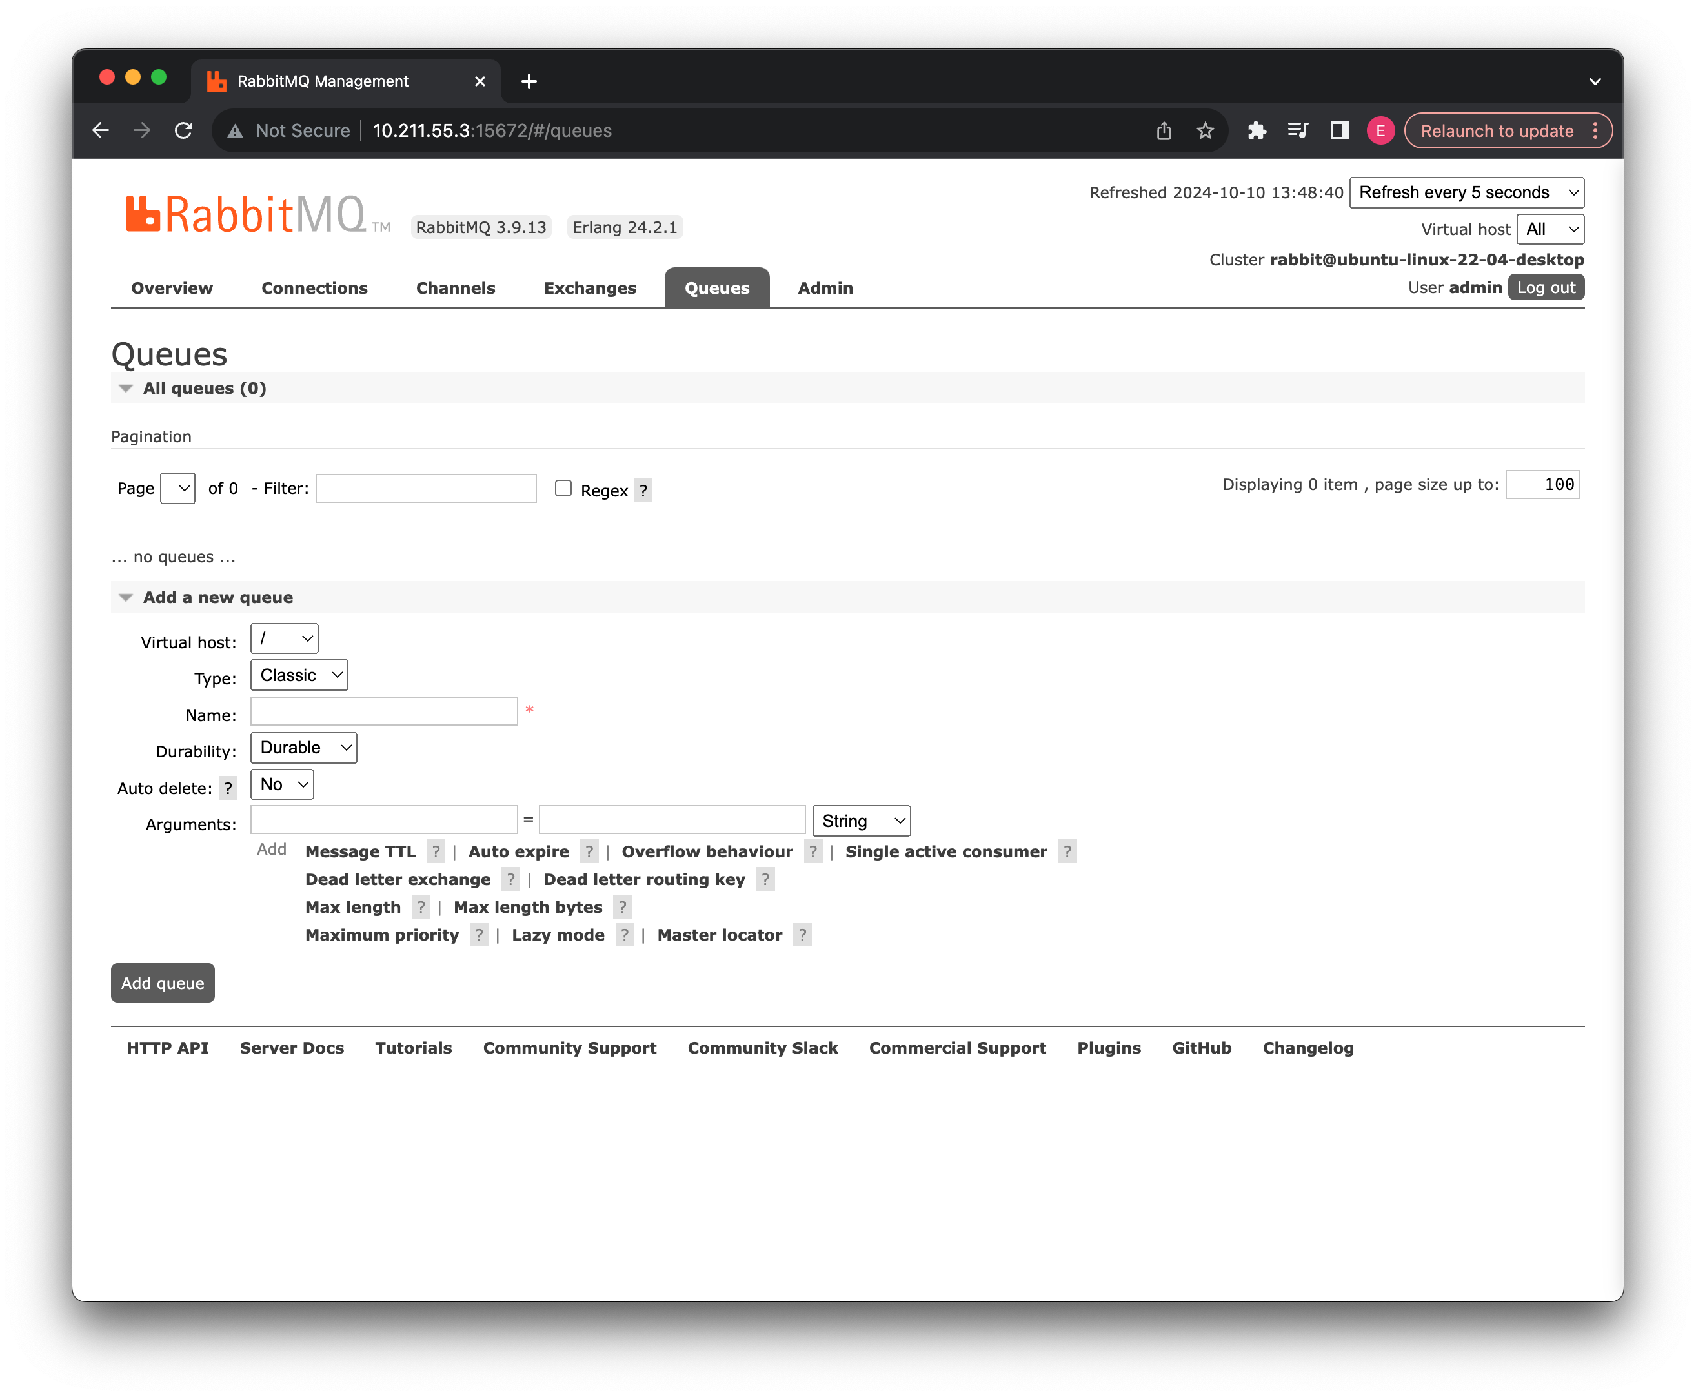Click the Regex help question mark
Screen dimensions: 1696x1397
coord(643,491)
